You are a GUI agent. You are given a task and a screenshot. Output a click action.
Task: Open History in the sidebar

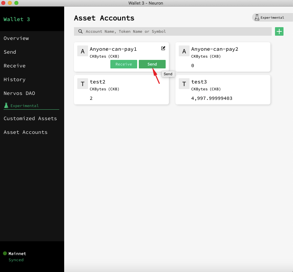(x=14, y=80)
